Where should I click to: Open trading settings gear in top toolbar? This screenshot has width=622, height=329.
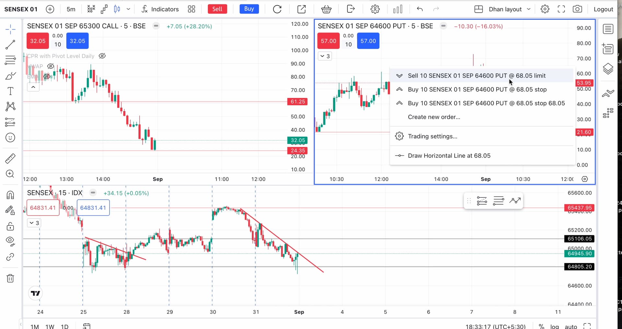375,9
